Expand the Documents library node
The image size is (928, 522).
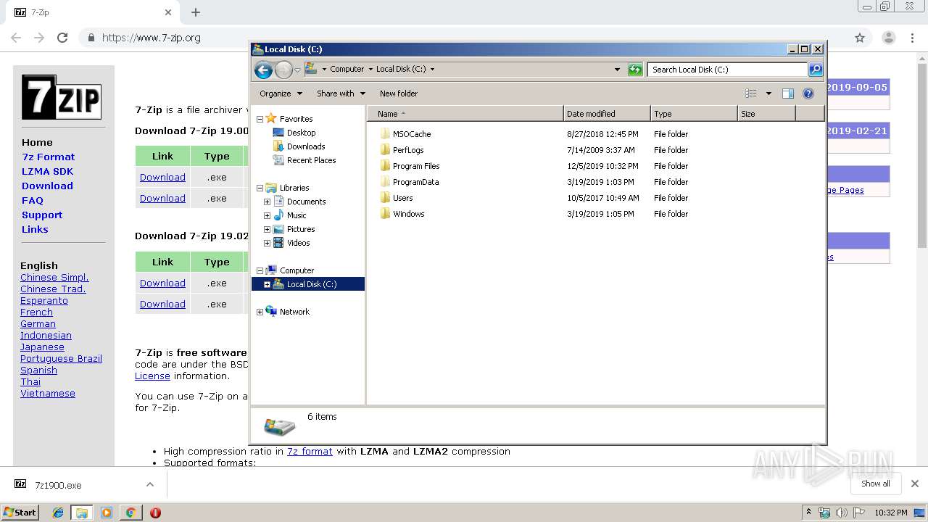pyautogui.click(x=267, y=202)
